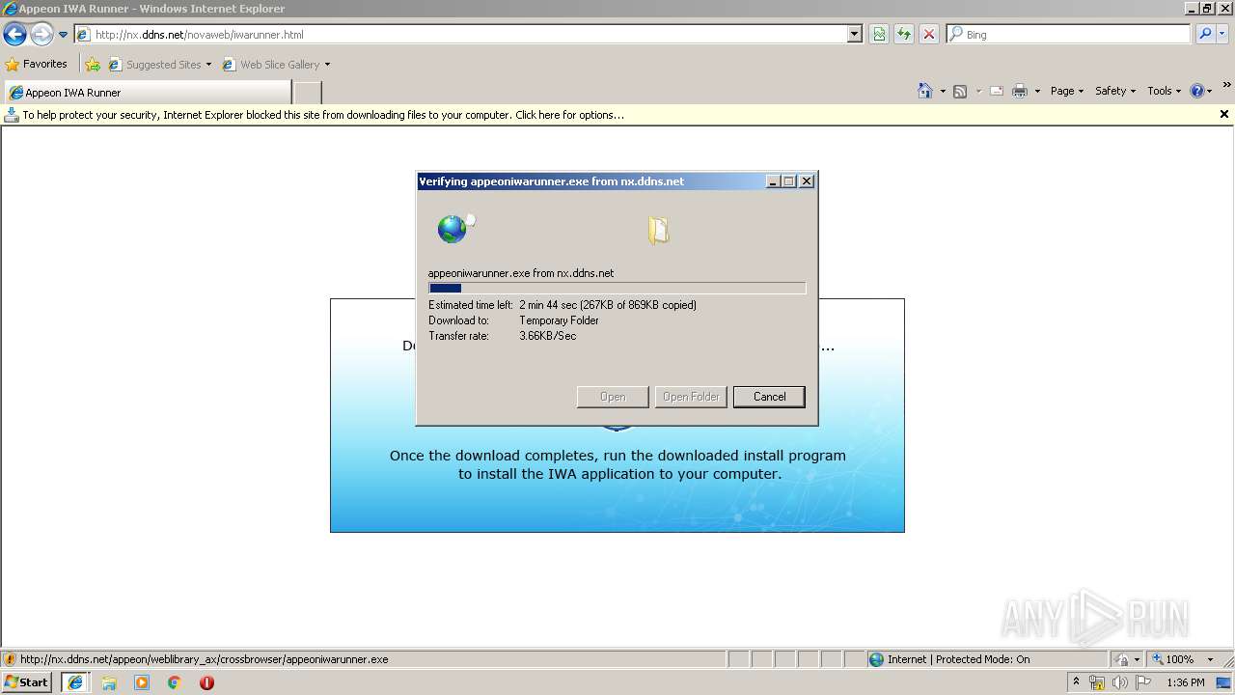This screenshot has height=695, width=1235.
Task: Close the yellow information bar
Action: (1224, 114)
